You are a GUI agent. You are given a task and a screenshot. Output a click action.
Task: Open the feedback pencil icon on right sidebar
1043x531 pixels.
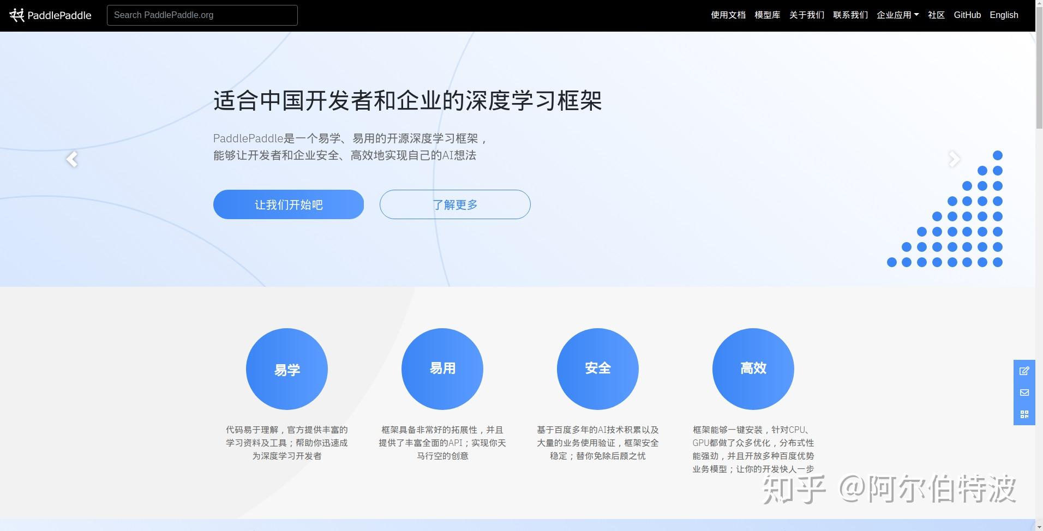tap(1025, 371)
